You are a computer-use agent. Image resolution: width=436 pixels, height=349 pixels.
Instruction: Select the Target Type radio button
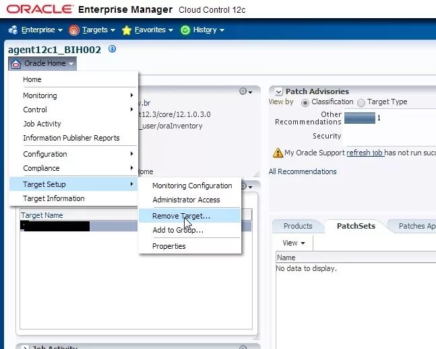click(x=361, y=103)
